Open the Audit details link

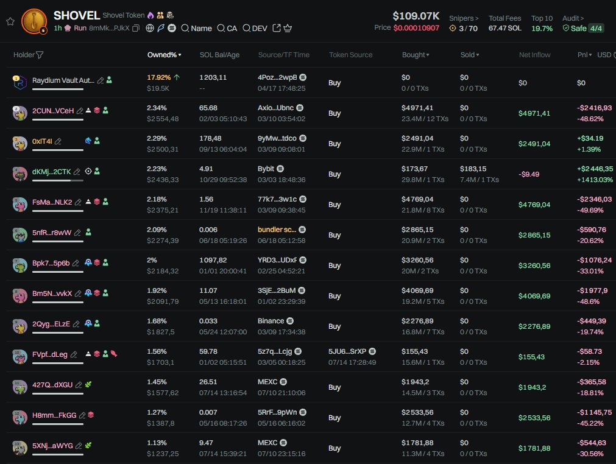pyautogui.click(x=573, y=18)
